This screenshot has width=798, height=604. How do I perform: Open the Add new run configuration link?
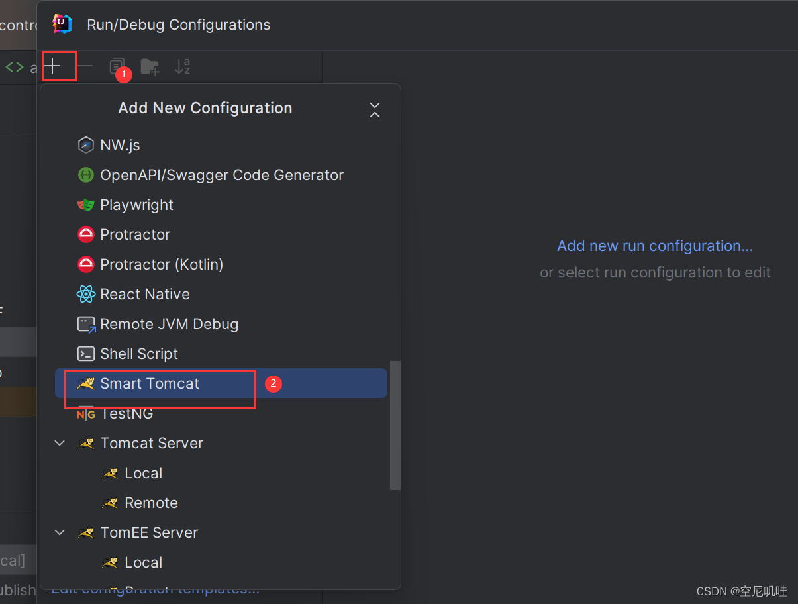[655, 246]
